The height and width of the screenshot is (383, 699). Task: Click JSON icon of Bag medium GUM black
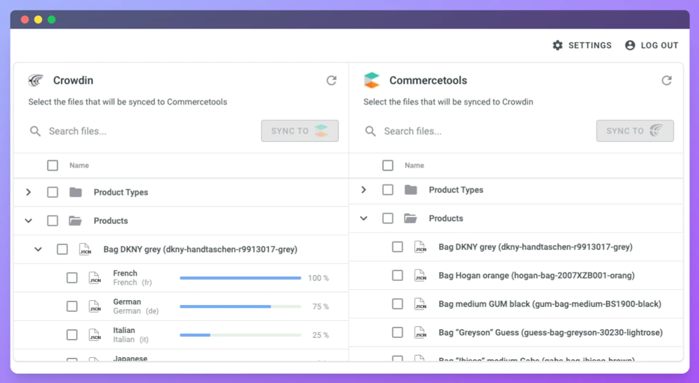point(420,304)
